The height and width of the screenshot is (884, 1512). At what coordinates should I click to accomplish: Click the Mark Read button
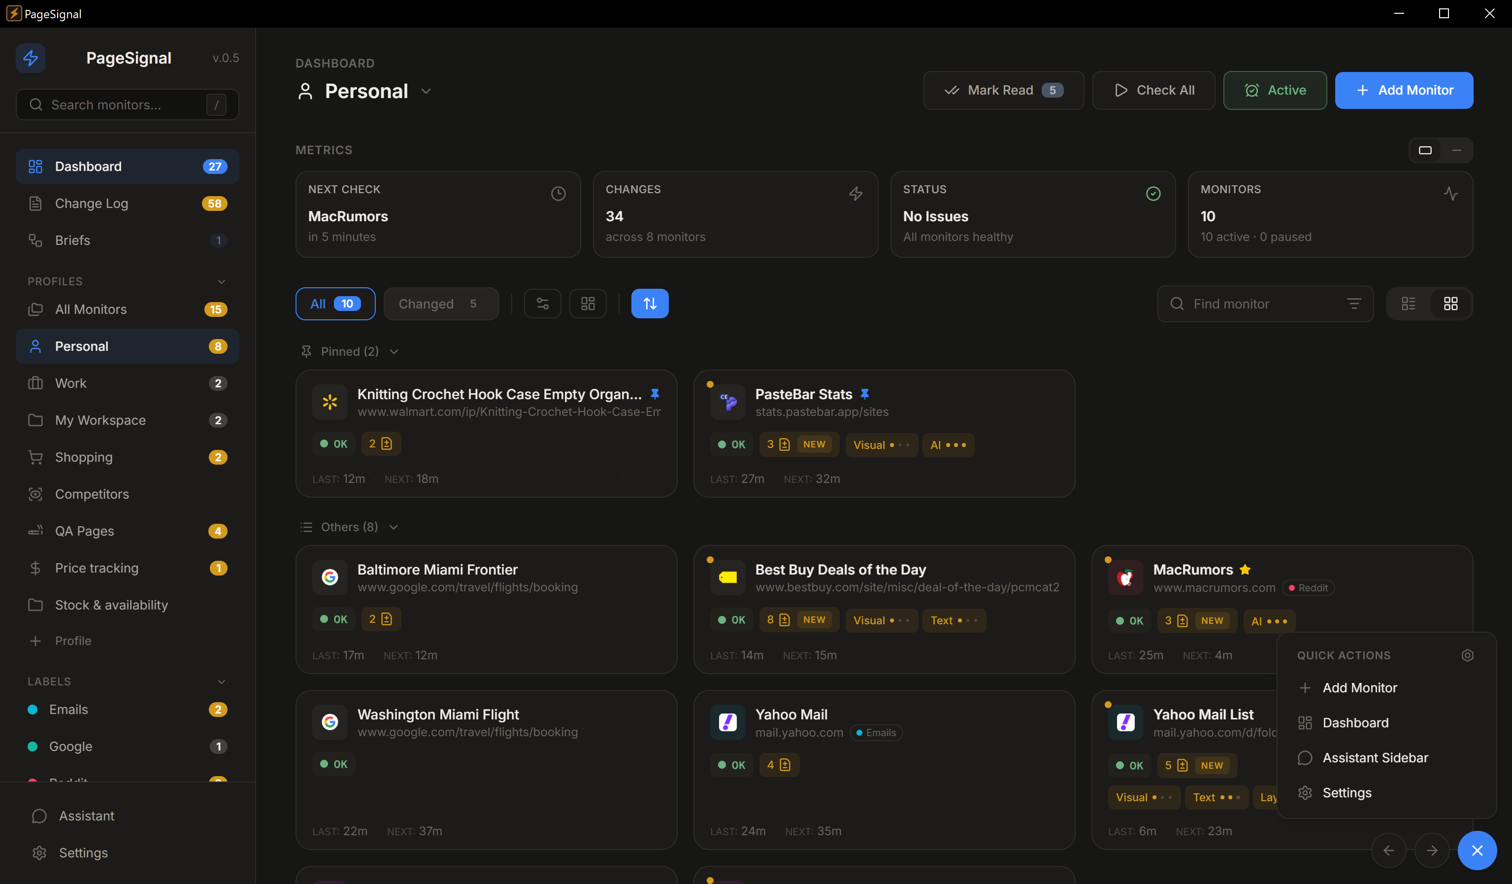click(x=1004, y=91)
